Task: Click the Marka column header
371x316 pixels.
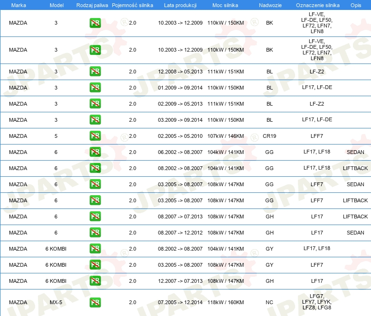Action: point(18,5)
